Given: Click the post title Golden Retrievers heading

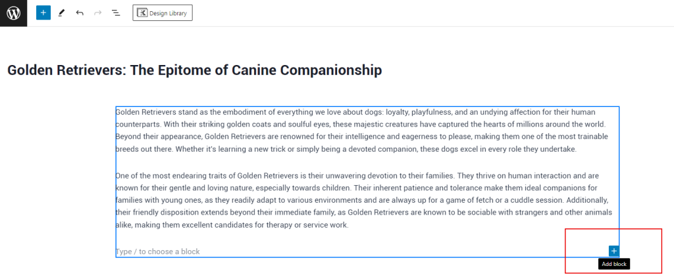Looking at the screenshot, I should tap(194, 70).
